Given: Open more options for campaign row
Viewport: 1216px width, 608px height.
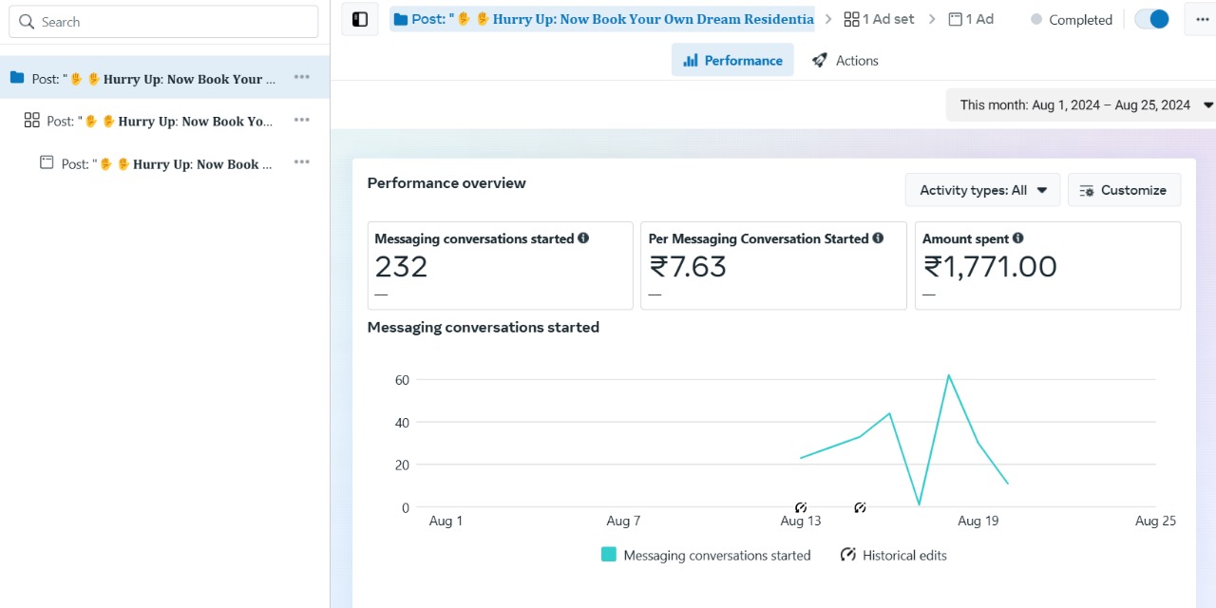Looking at the screenshot, I should [x=302, y=77].
